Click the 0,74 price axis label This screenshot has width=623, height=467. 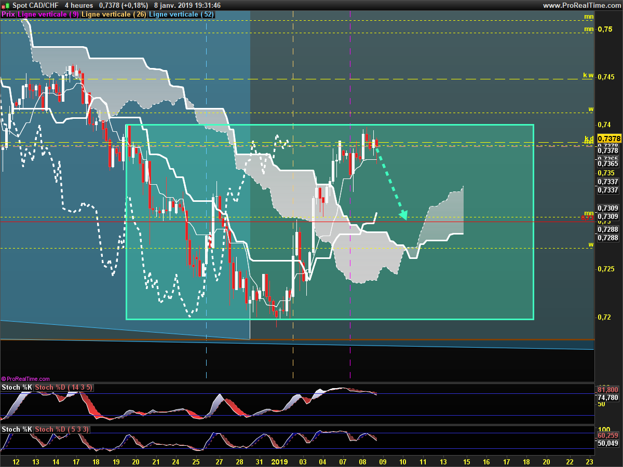coord(605,125)
